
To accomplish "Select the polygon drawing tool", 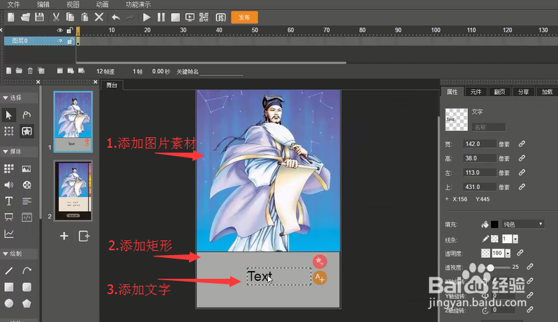I will (27, 303).
